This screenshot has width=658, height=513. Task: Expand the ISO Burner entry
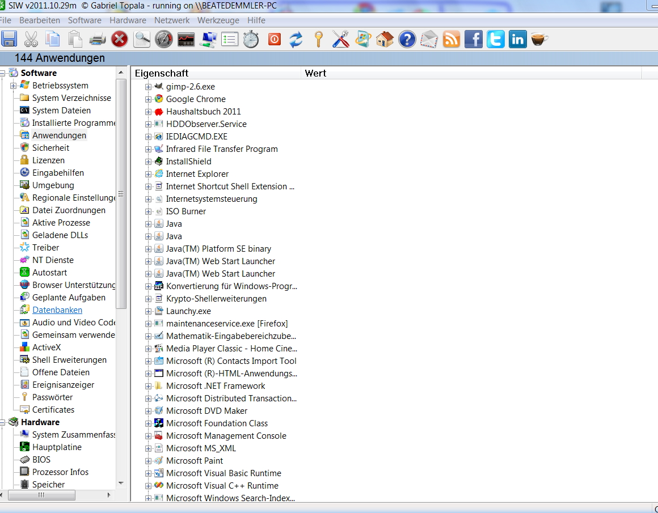[148, 211]
